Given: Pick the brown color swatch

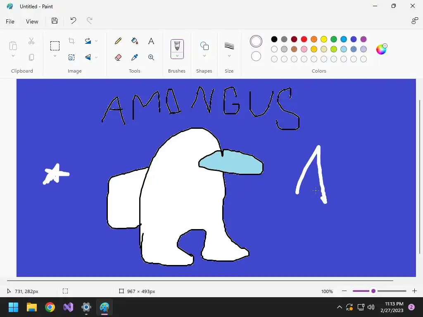Looking at the screenshot, I should 294,49.
